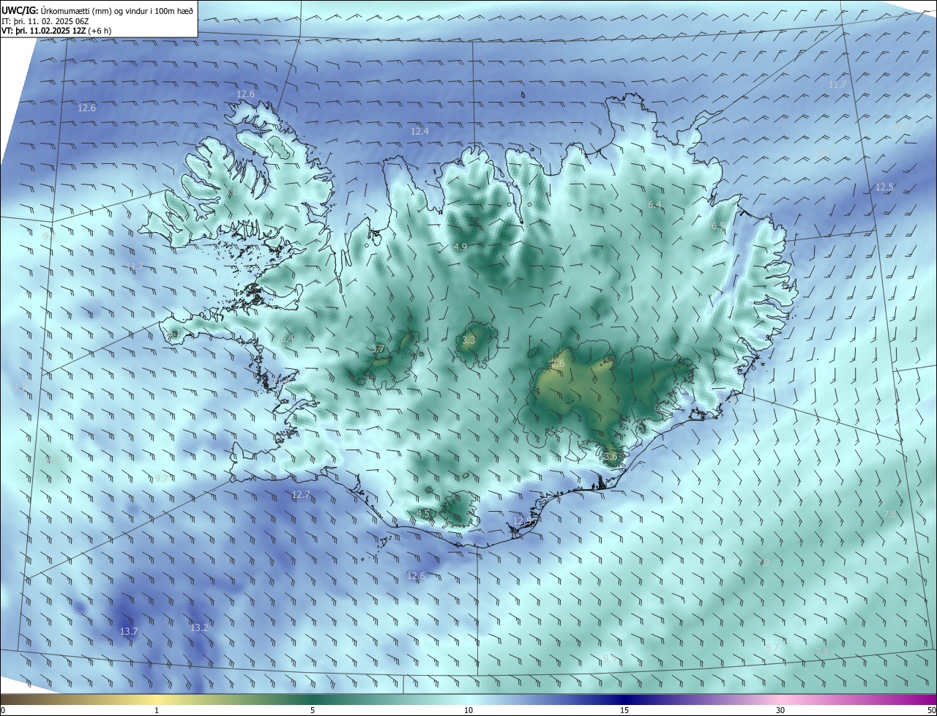Click the 12.4 value north of Iceland
Viewport: 937px width, 716px height.
click(419, 132)
